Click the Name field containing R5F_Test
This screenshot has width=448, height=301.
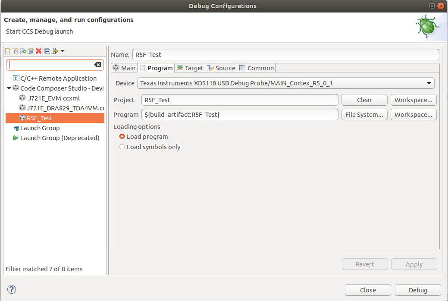click(286, 55)
